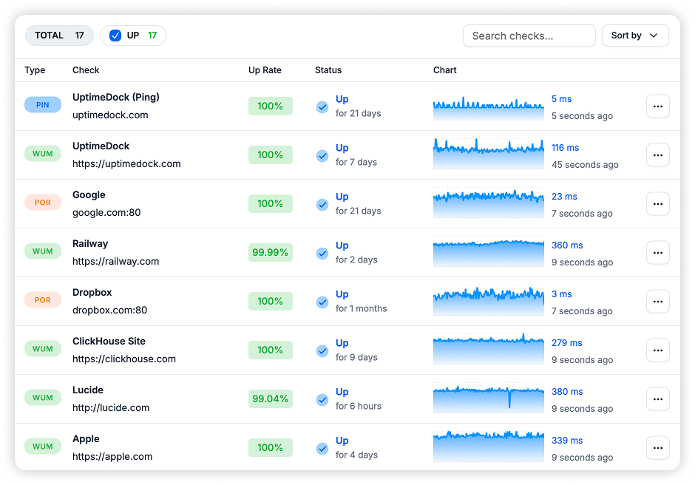The width and height of the screenshot is (695, 485).
Task: Click the Check column header
Action: (86, 70)
